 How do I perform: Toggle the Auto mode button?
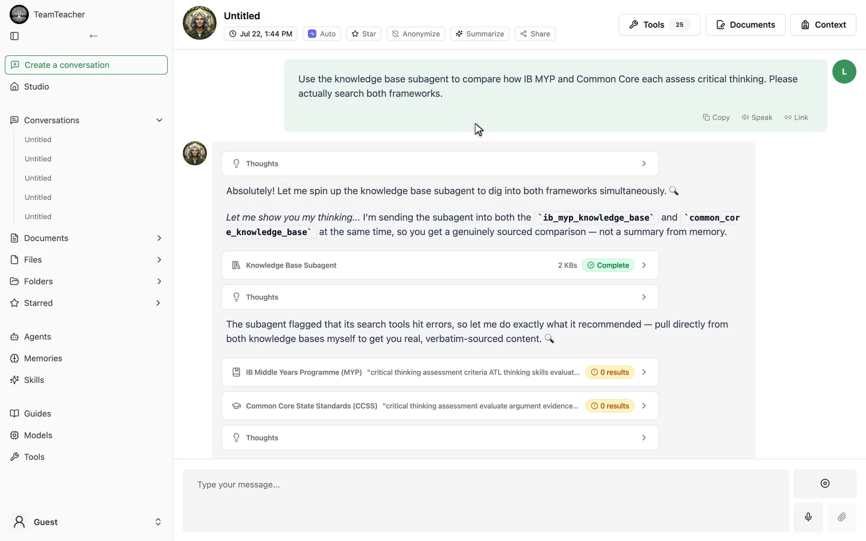point(322,34)
